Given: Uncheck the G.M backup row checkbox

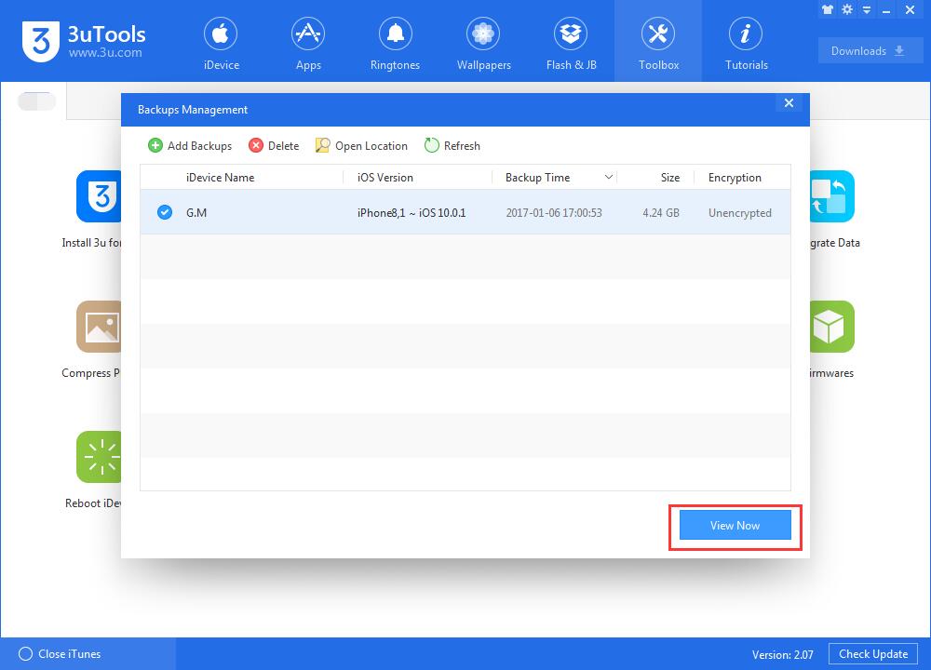Looking at the screenshot, I should [x=165, y=212].
